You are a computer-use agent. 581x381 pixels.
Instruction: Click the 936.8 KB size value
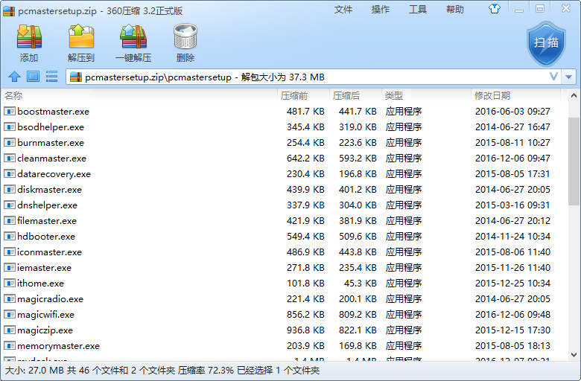point(305,330)
